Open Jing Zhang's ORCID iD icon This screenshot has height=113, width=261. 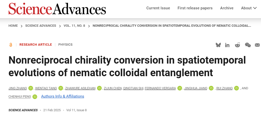pyautogui.click(x=31, y=88)
